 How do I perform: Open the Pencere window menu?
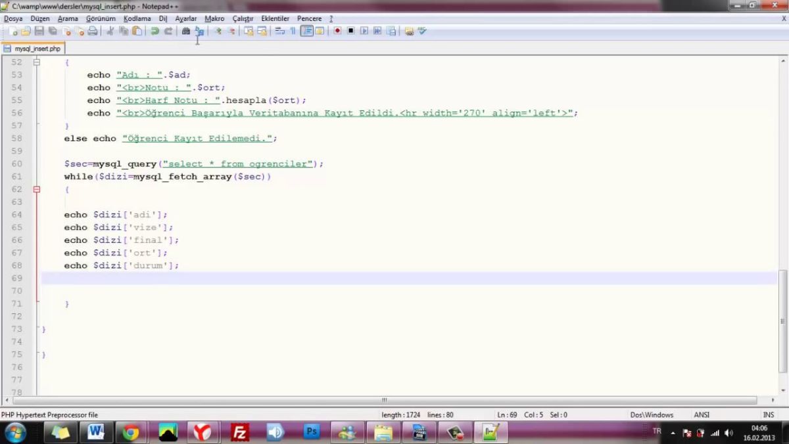coord(310,18)
